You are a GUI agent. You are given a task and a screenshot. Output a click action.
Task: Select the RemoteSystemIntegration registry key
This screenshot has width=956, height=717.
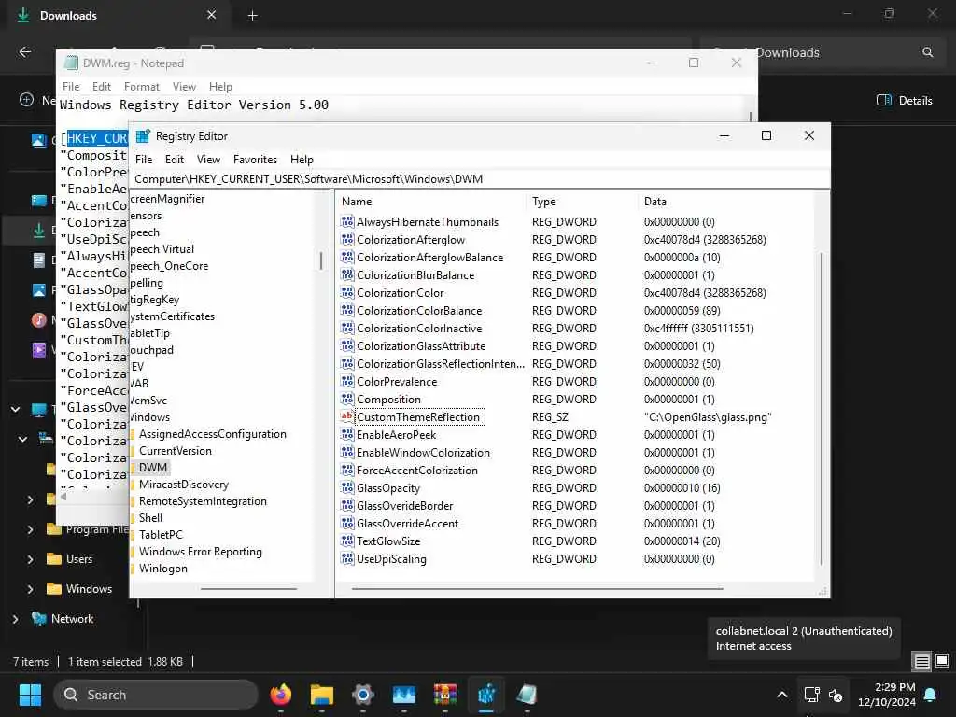pos(203,501)
